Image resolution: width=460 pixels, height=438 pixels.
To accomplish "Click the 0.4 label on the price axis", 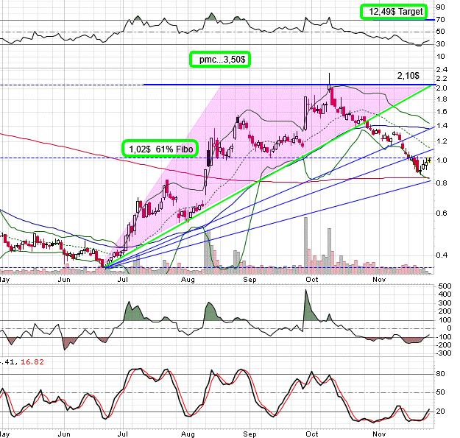I will (442, 255).
